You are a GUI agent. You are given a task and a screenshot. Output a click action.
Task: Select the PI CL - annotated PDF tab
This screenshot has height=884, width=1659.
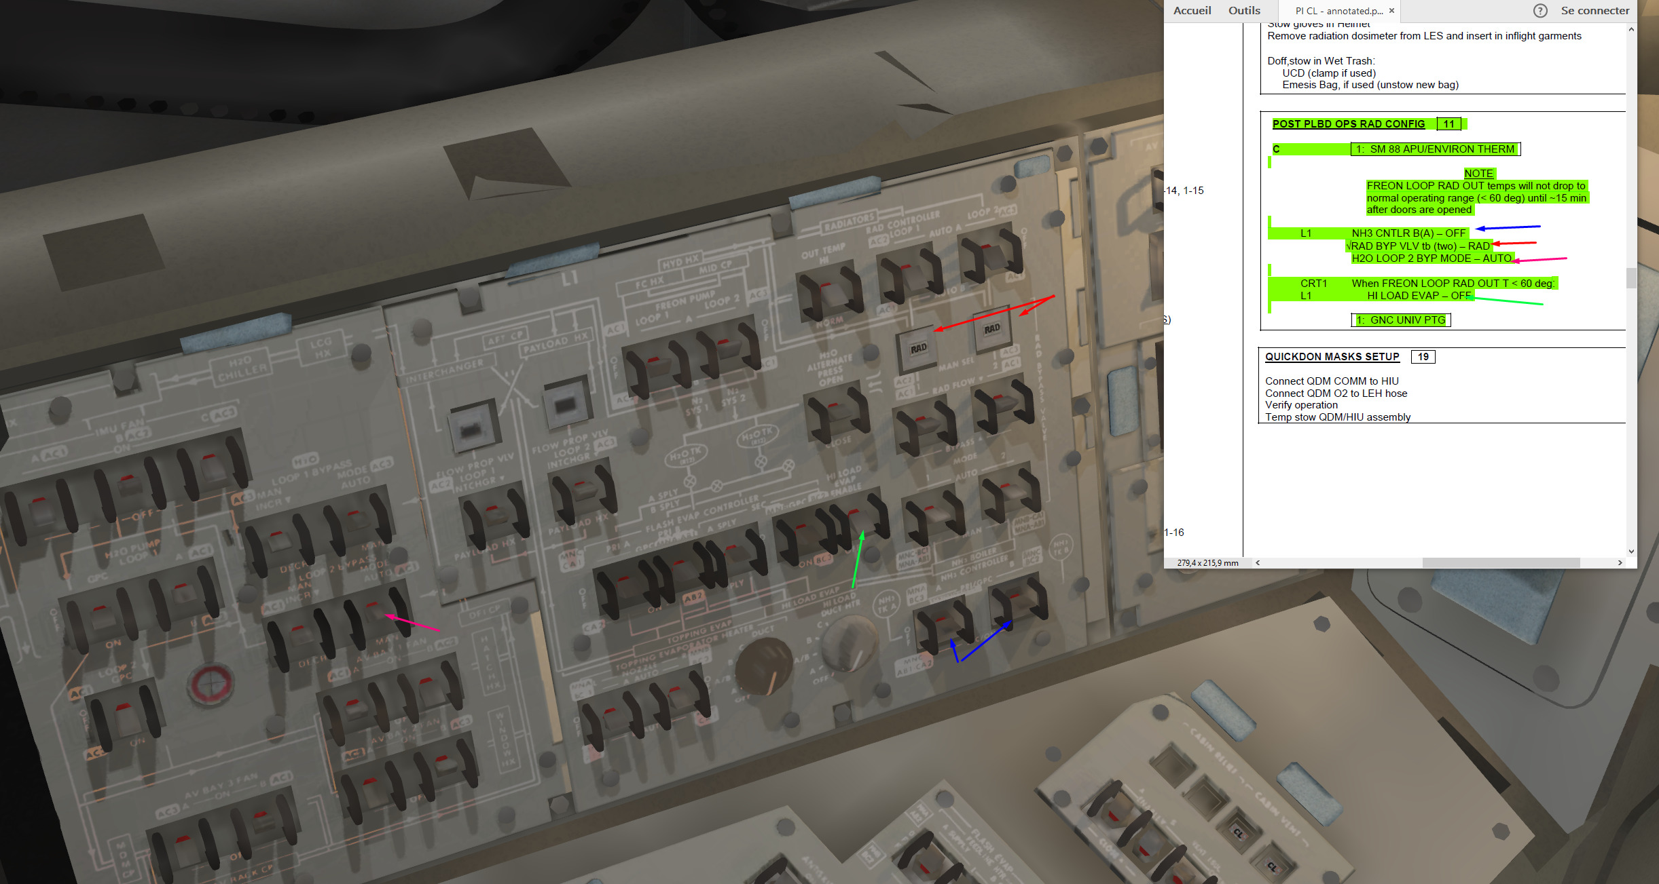pyautogui.click(x=1339, y=11)
